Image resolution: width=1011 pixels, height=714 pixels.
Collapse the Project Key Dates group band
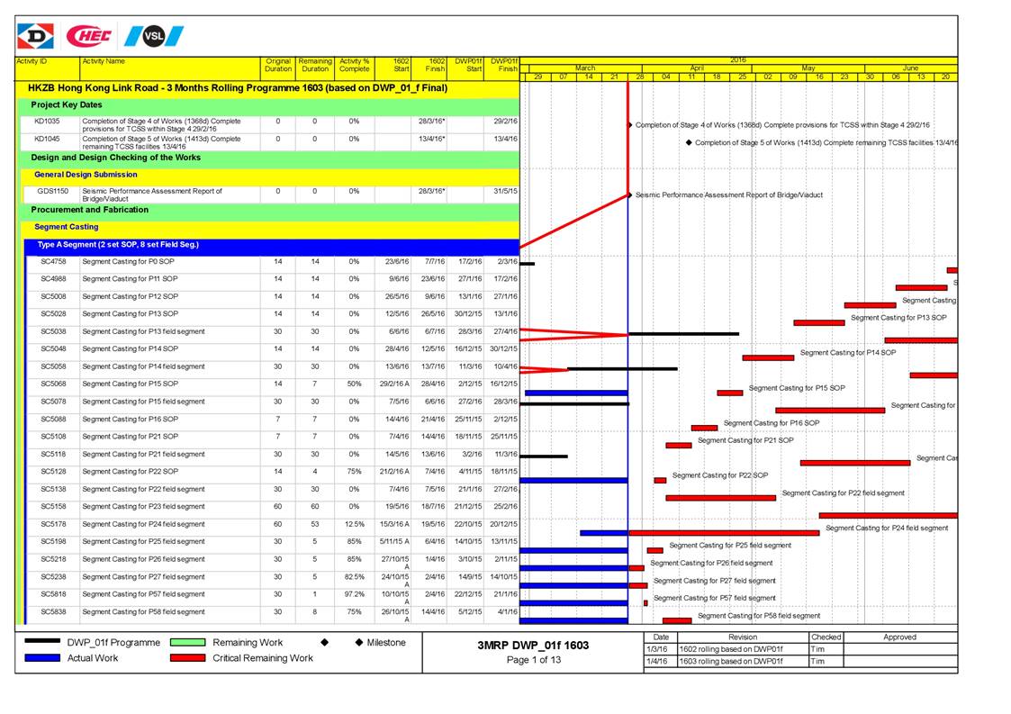point(267,105)
